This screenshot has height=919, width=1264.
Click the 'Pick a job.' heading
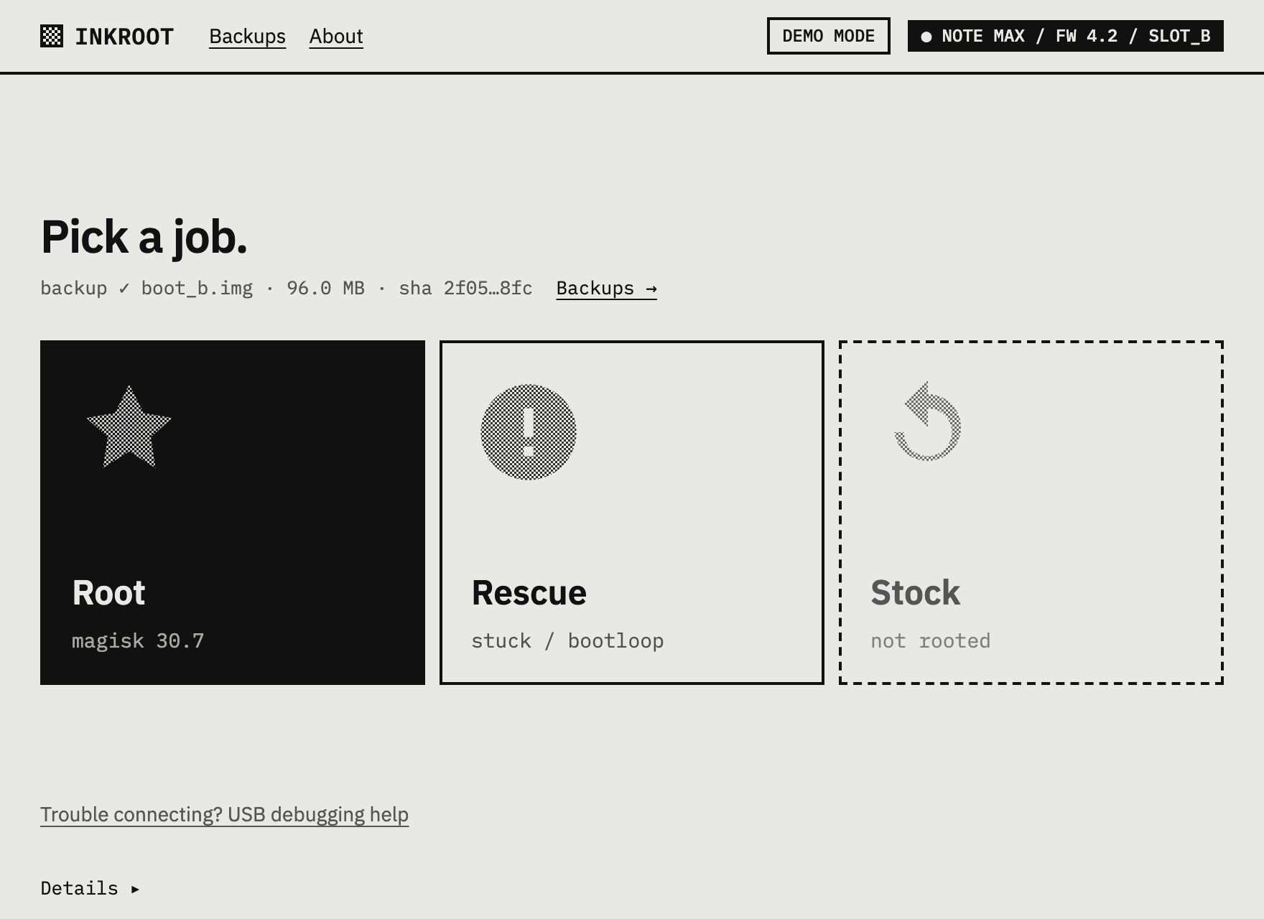[x=144, y=237]
